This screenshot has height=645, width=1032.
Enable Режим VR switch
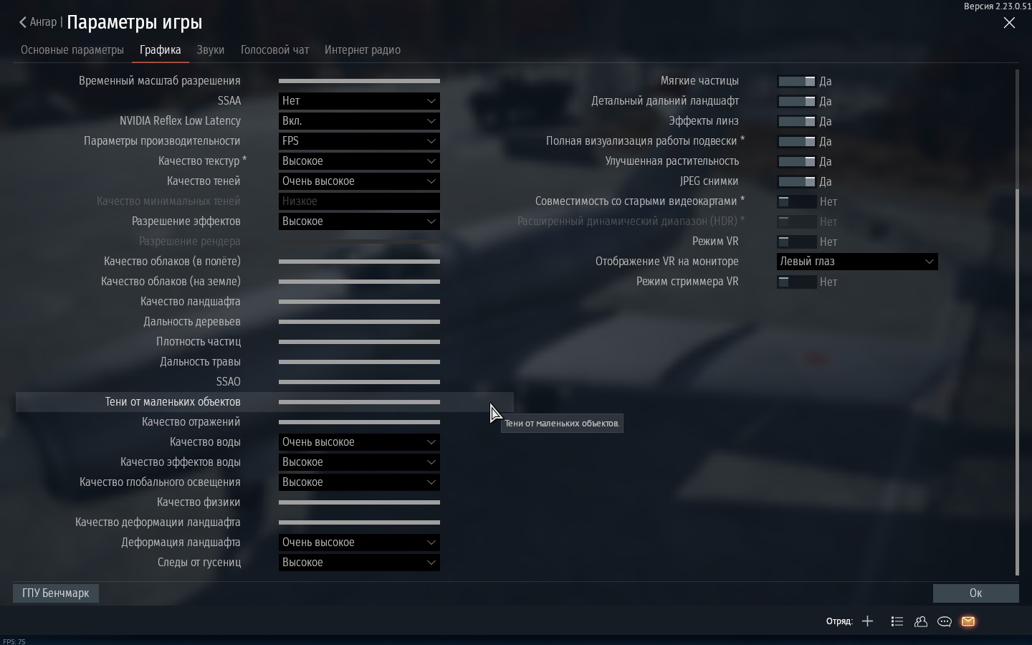pos(797,242)
